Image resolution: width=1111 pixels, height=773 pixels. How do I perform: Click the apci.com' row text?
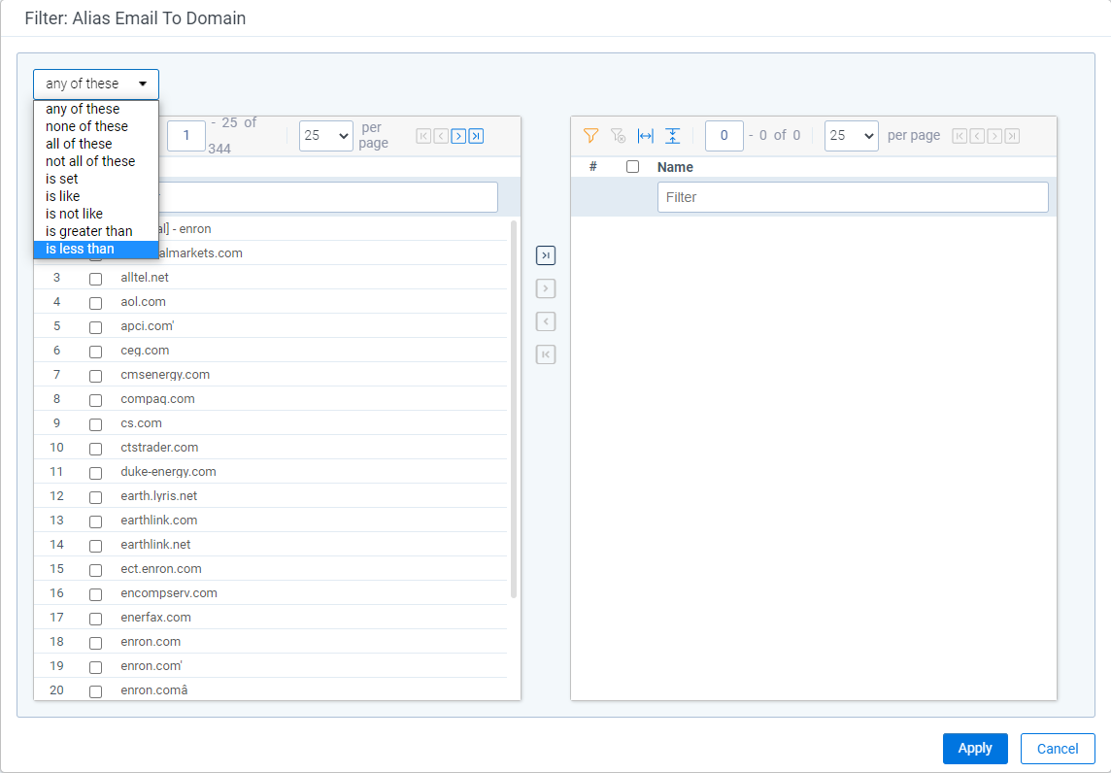(148, 326)
